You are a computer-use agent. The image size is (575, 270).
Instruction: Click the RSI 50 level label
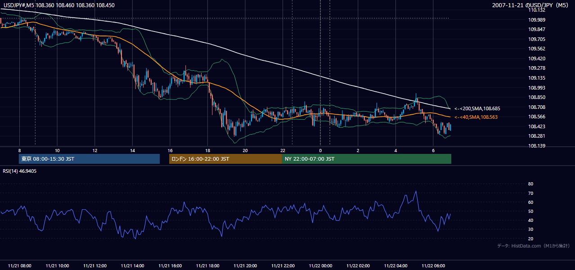[x=530, y=211]
